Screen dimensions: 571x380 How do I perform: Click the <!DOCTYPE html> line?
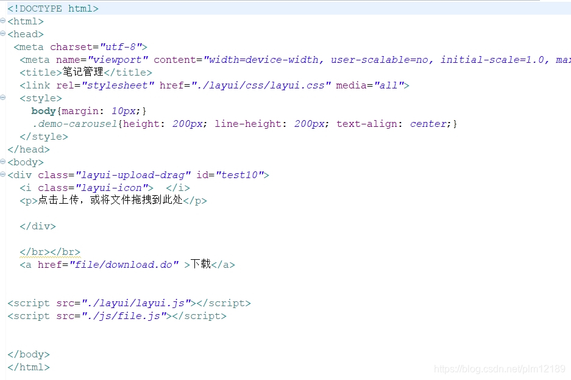(x=53, y=9)
